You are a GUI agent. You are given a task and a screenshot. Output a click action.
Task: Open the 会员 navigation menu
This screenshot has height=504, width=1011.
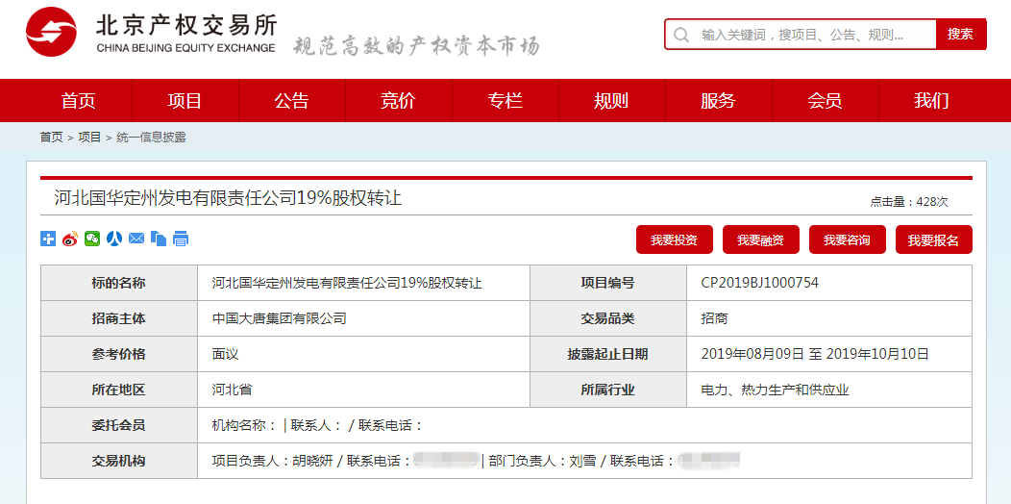coord(825,101)
